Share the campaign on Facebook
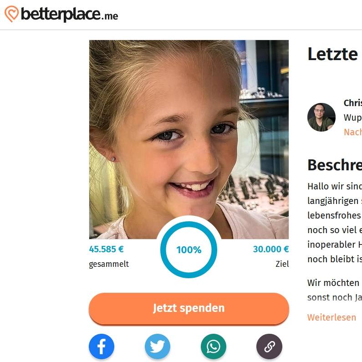362x362 pixels. (102, 347)
